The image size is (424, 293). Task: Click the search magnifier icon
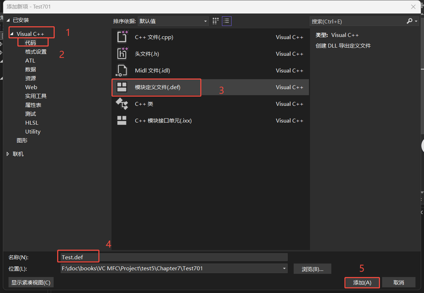409,21
